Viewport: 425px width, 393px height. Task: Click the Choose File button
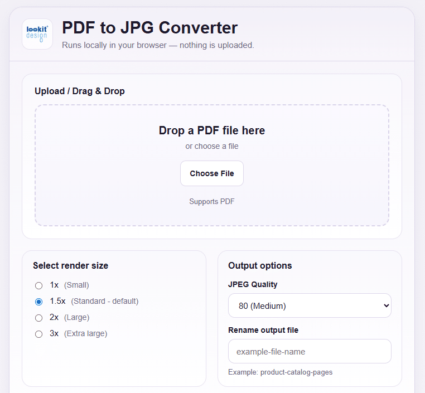click(212, 173)
